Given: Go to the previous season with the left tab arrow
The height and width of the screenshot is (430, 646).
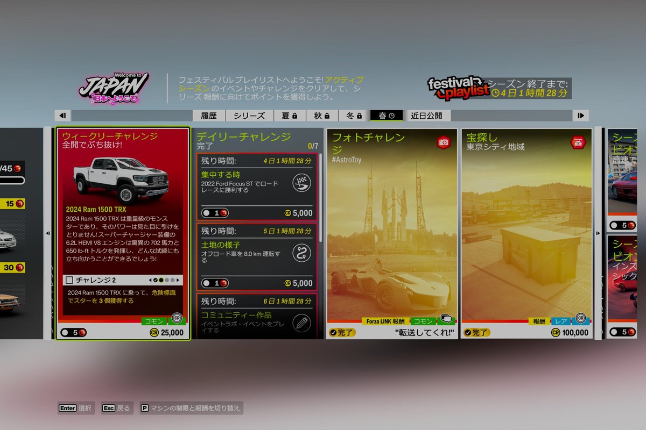Looking at the screenshot, I should pos(62,116).
